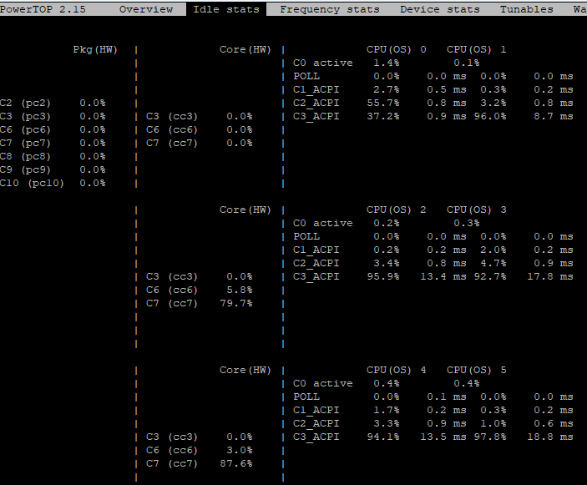The image size is (587, 485).
Task: Click the Pkg(HW) column header
Action: coord(95,50)
